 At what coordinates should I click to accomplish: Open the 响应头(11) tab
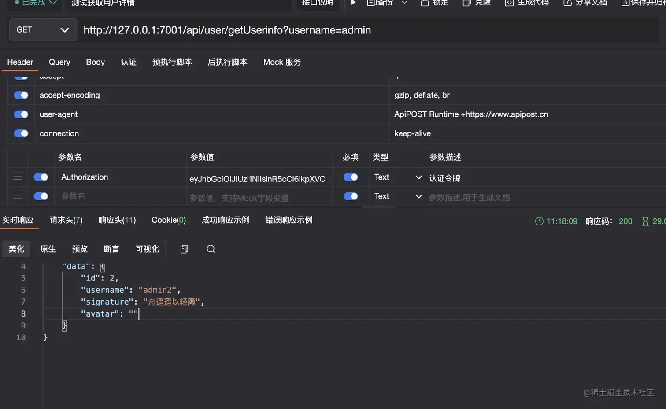click(x=117, y=220)
